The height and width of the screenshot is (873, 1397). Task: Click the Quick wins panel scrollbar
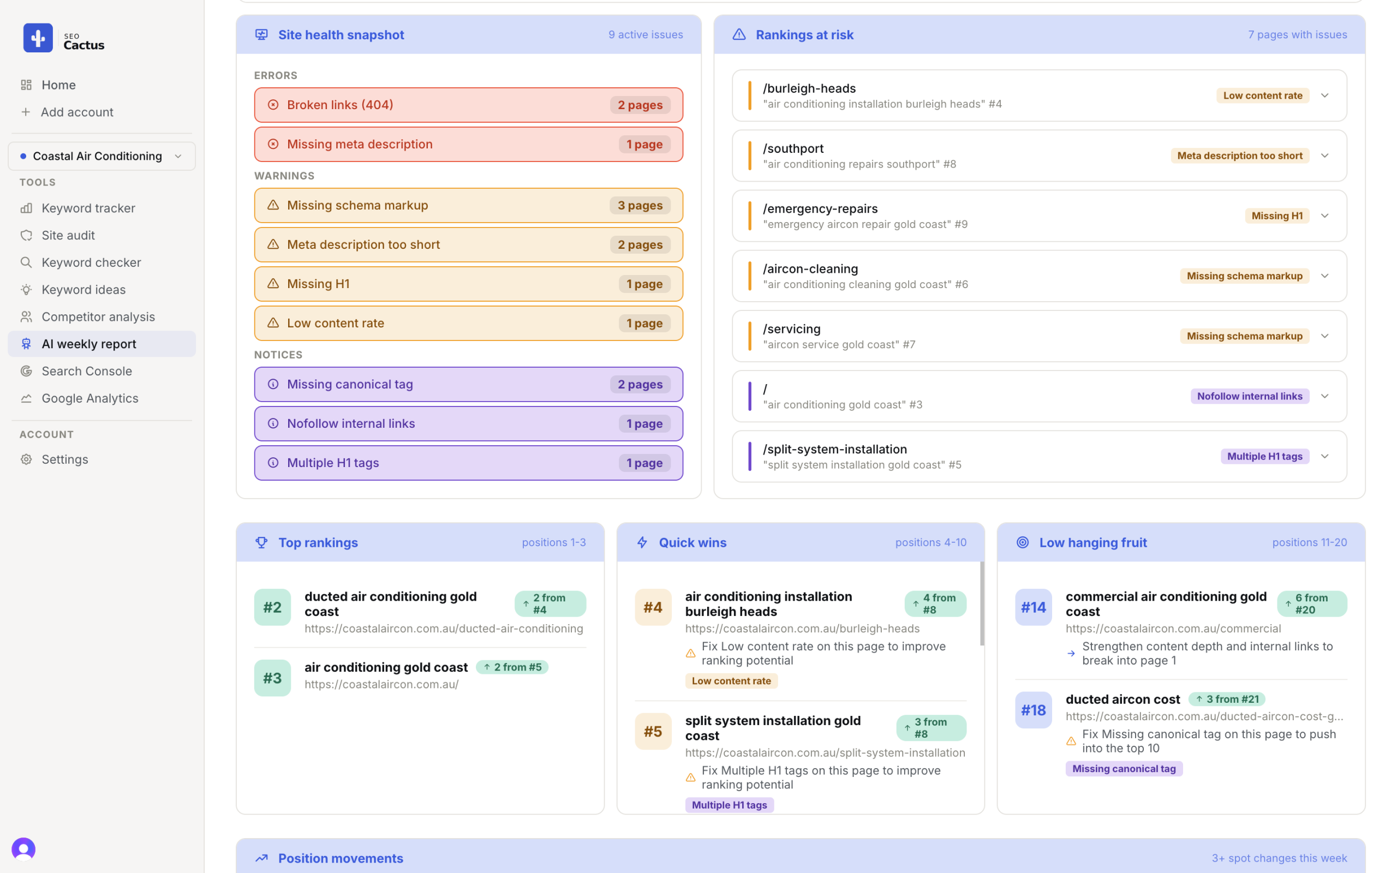tap(982, 604)
